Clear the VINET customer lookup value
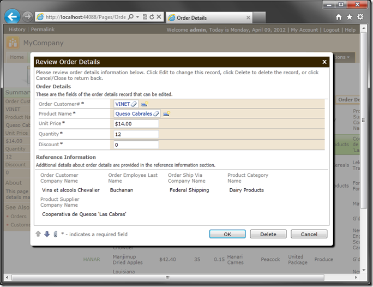This screenshot has height=287, width=373. tap(134, 104)
